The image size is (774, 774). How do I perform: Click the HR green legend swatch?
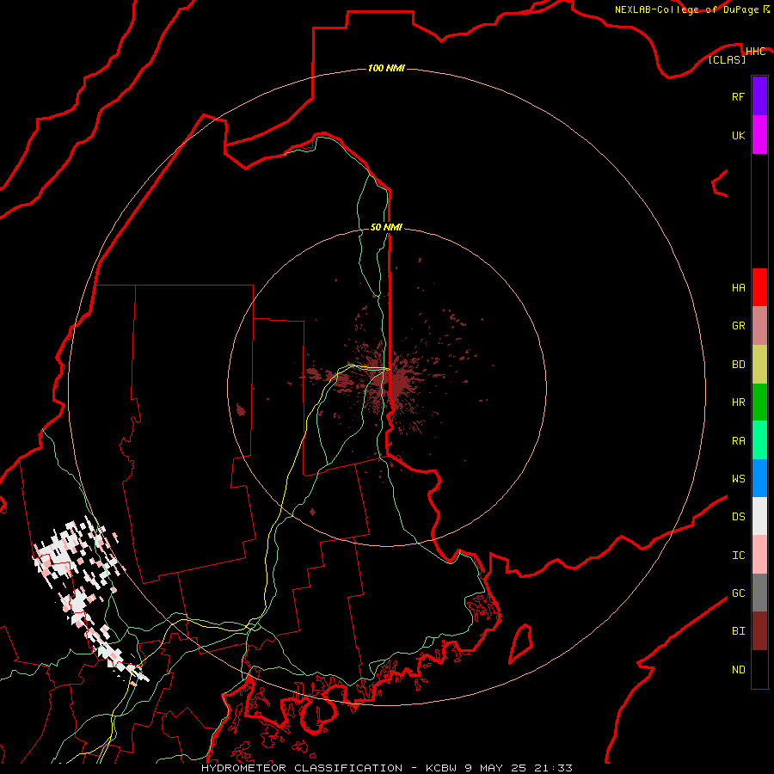(759, 402)
